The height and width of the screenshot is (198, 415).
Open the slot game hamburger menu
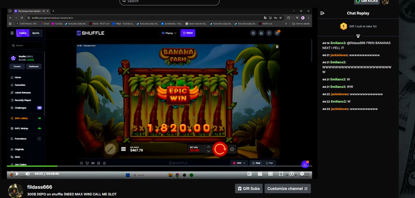[x=123, y=149]
